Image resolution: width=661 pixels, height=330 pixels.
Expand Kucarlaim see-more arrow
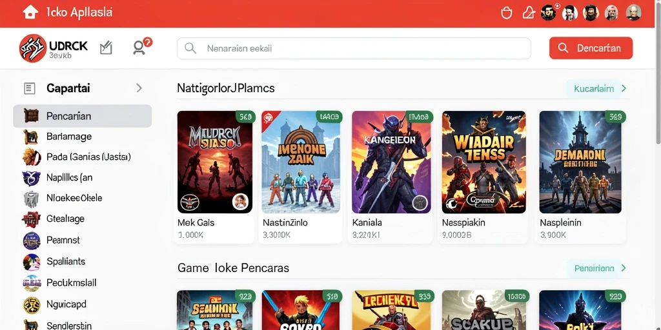coord(624,88)
